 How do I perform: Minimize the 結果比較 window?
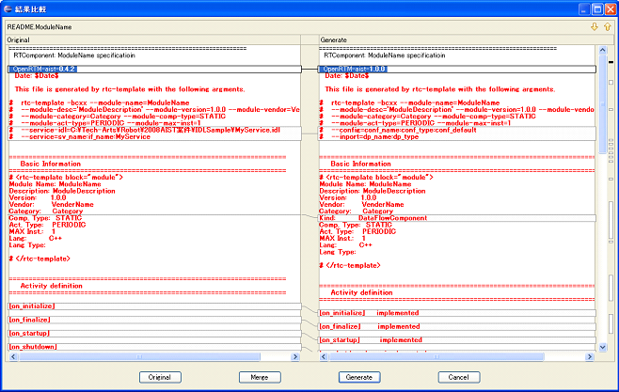pos(584,9)
